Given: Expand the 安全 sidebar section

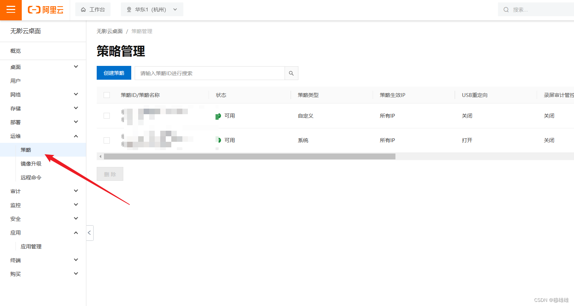Looking at the screenshot, I should coord(76,218).
